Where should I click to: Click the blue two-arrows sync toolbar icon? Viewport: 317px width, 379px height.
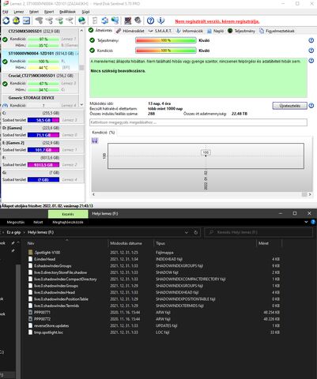105,21
